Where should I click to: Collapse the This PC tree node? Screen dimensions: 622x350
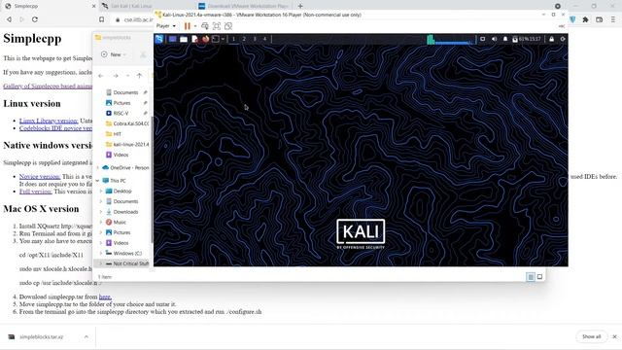point(97,181)
